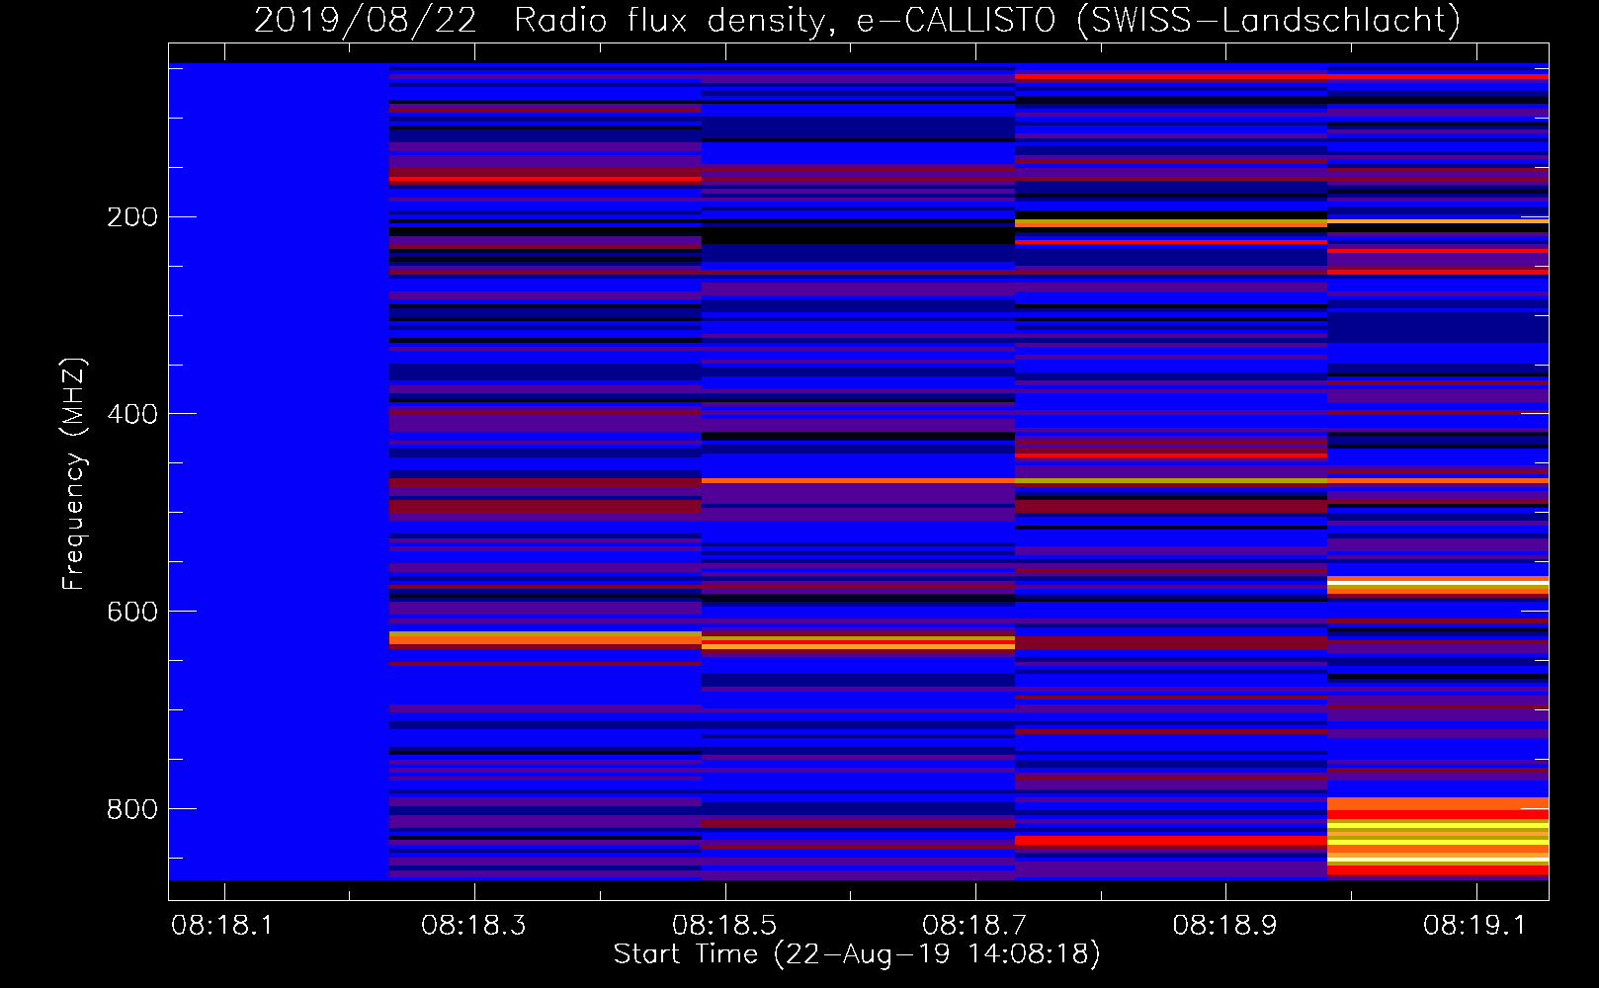Click the 400 frequency tick label

(132, 414)
